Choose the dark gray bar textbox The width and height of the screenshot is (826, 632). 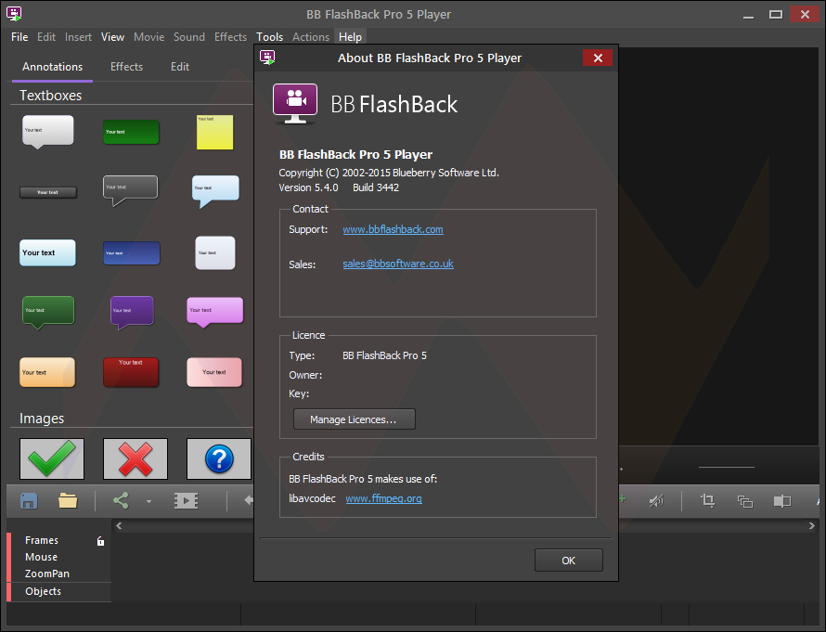[x=48, y=192]
